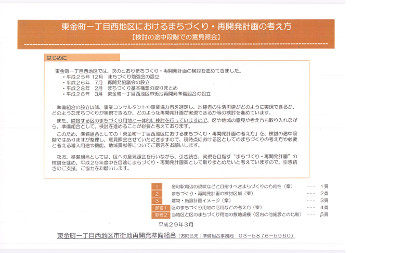Click the footer name 東金町一丁目西地区市街地再開発準備組合
The height and width of the screenshot is (253, 416).
click(x=116, y=235)
